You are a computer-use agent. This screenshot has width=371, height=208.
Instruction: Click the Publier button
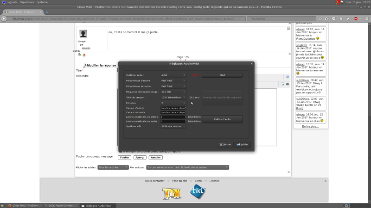point(124,157)
